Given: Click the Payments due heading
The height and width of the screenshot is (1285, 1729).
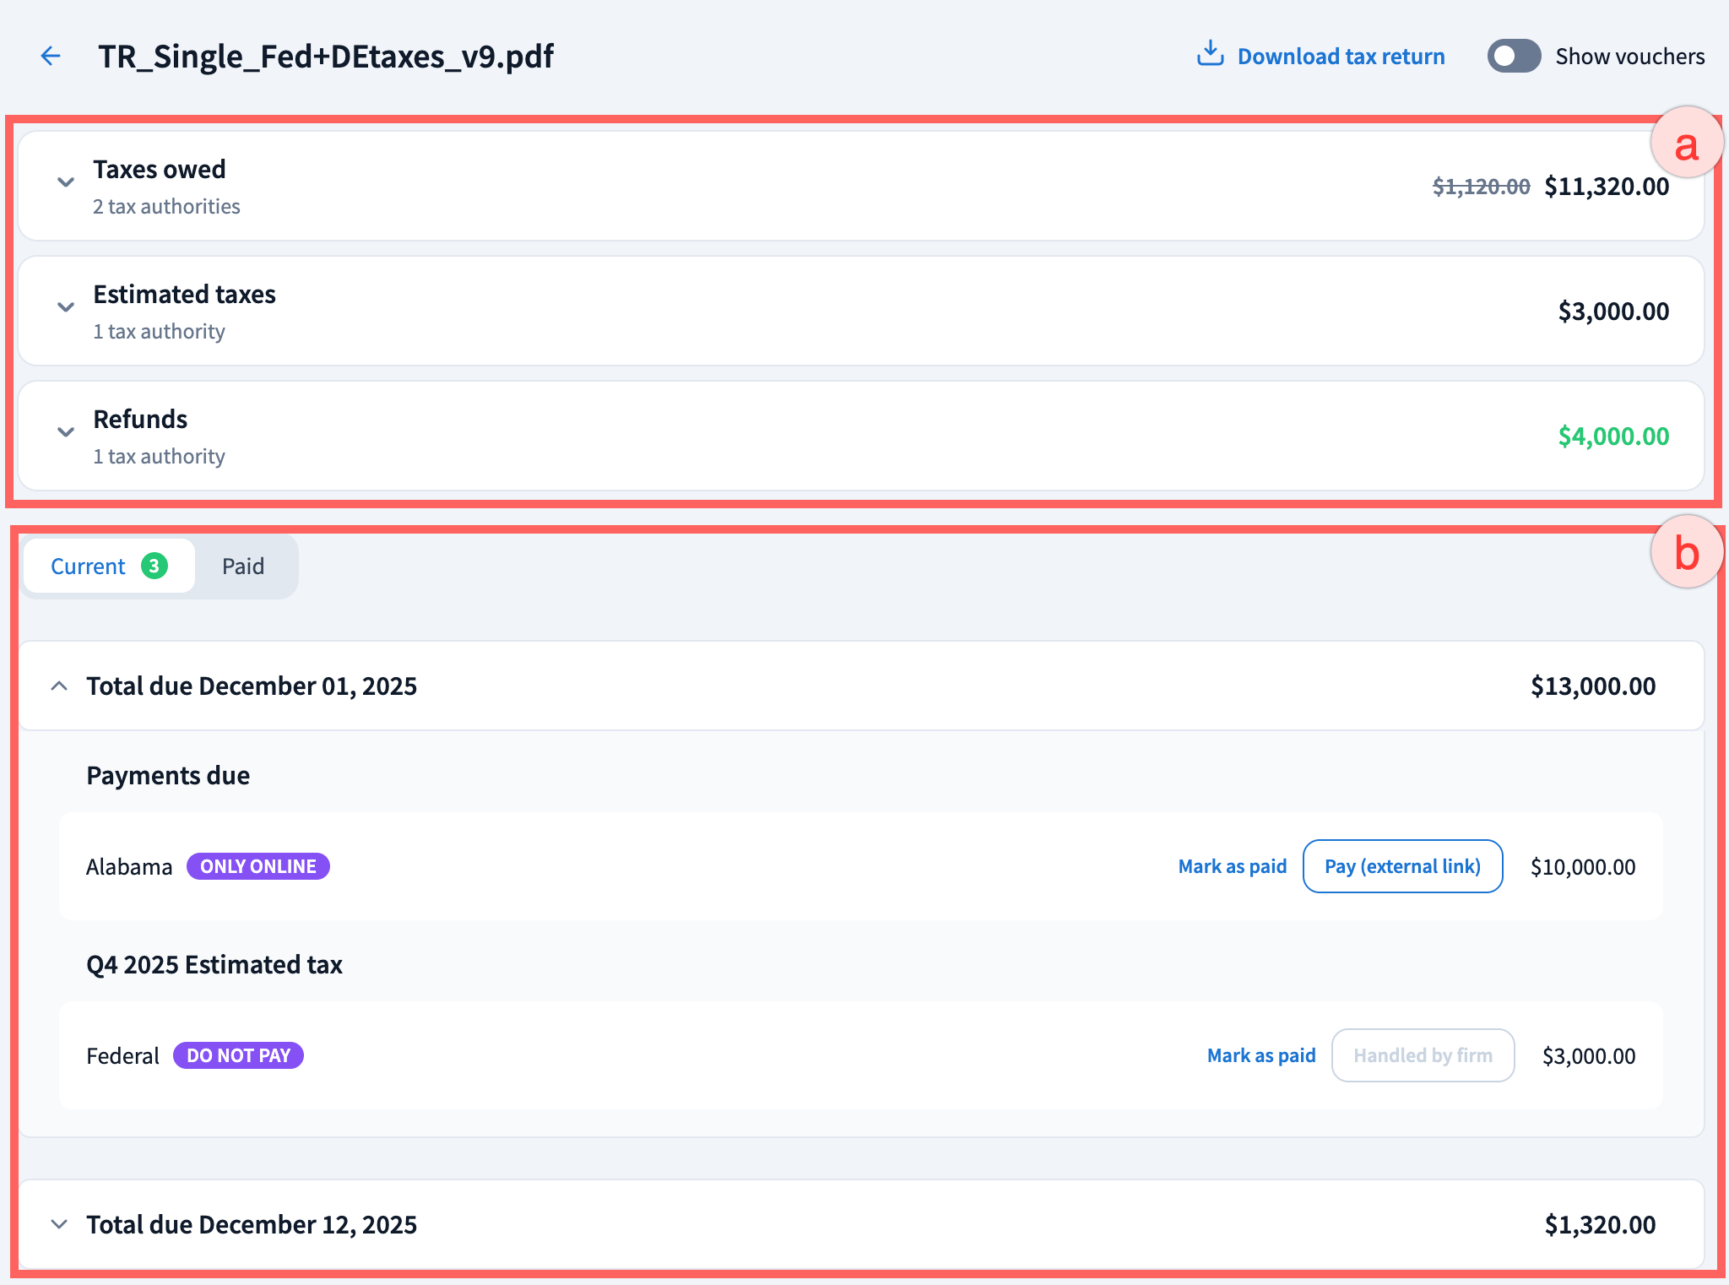Looking at the screenshot, I should click(168, 775).
